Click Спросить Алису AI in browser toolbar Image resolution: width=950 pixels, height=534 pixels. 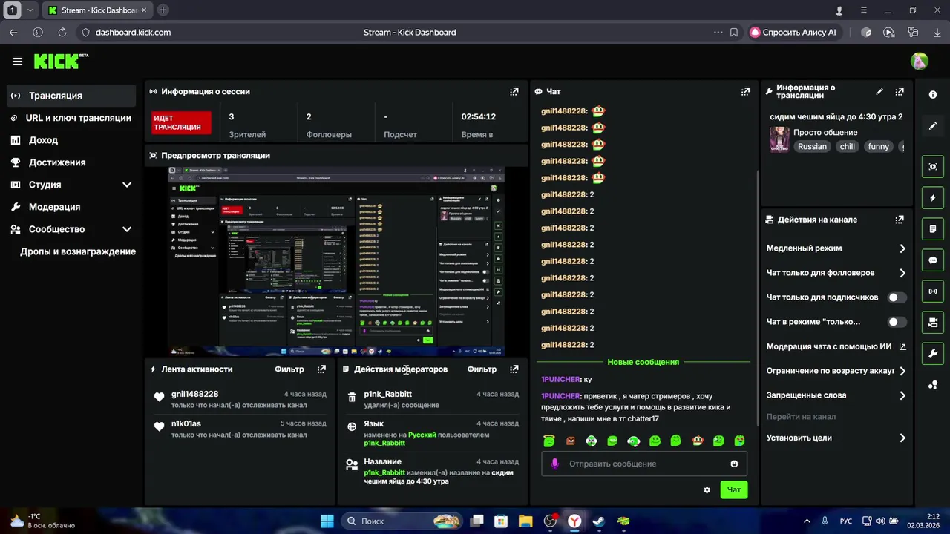click(793, 33)
